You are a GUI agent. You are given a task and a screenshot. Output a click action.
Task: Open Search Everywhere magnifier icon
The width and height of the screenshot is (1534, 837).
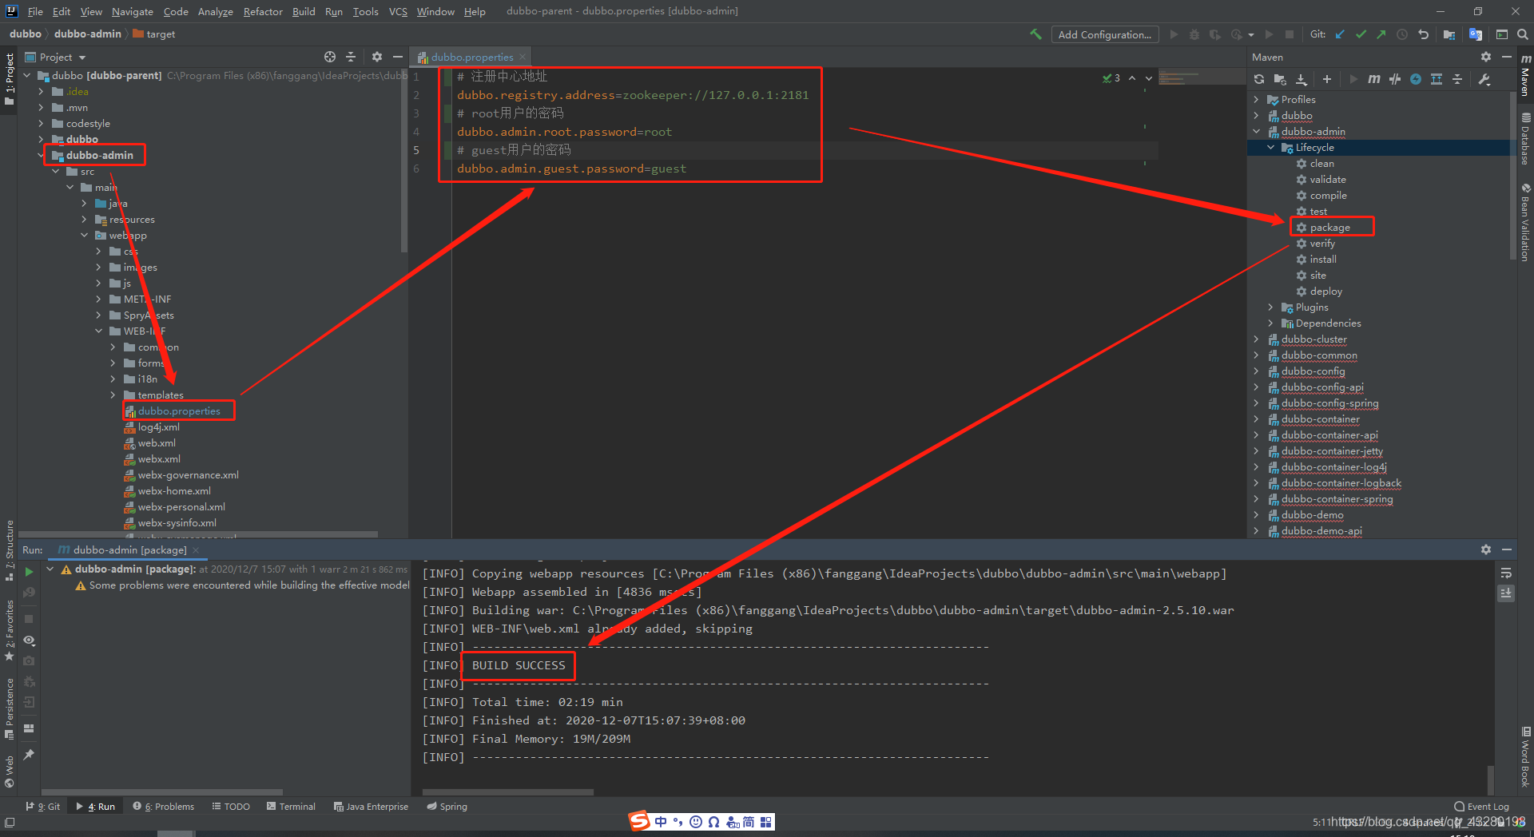pyautogui.click(x=1523, y=34)
